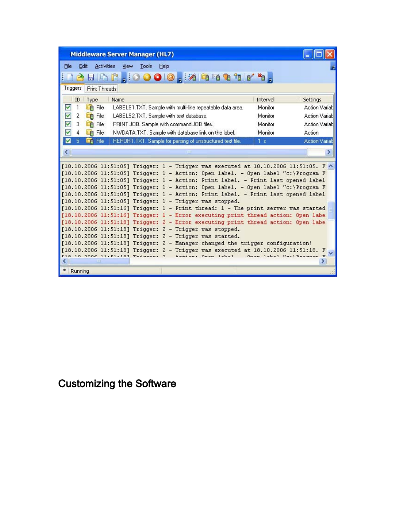This screenshot has height=513, width=396.
Task: Click log pane scroll right arrow
Action: point(323,261)
